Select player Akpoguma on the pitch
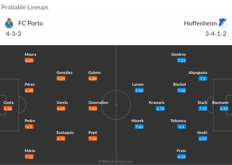The image size is (232, 165). pos(198,73)
